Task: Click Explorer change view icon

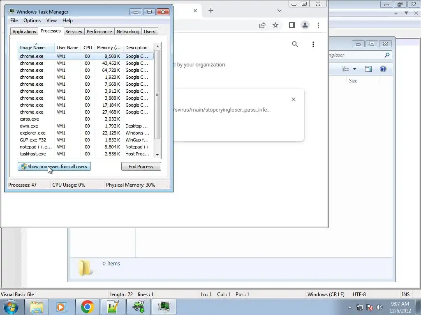Action: (346, 69)
